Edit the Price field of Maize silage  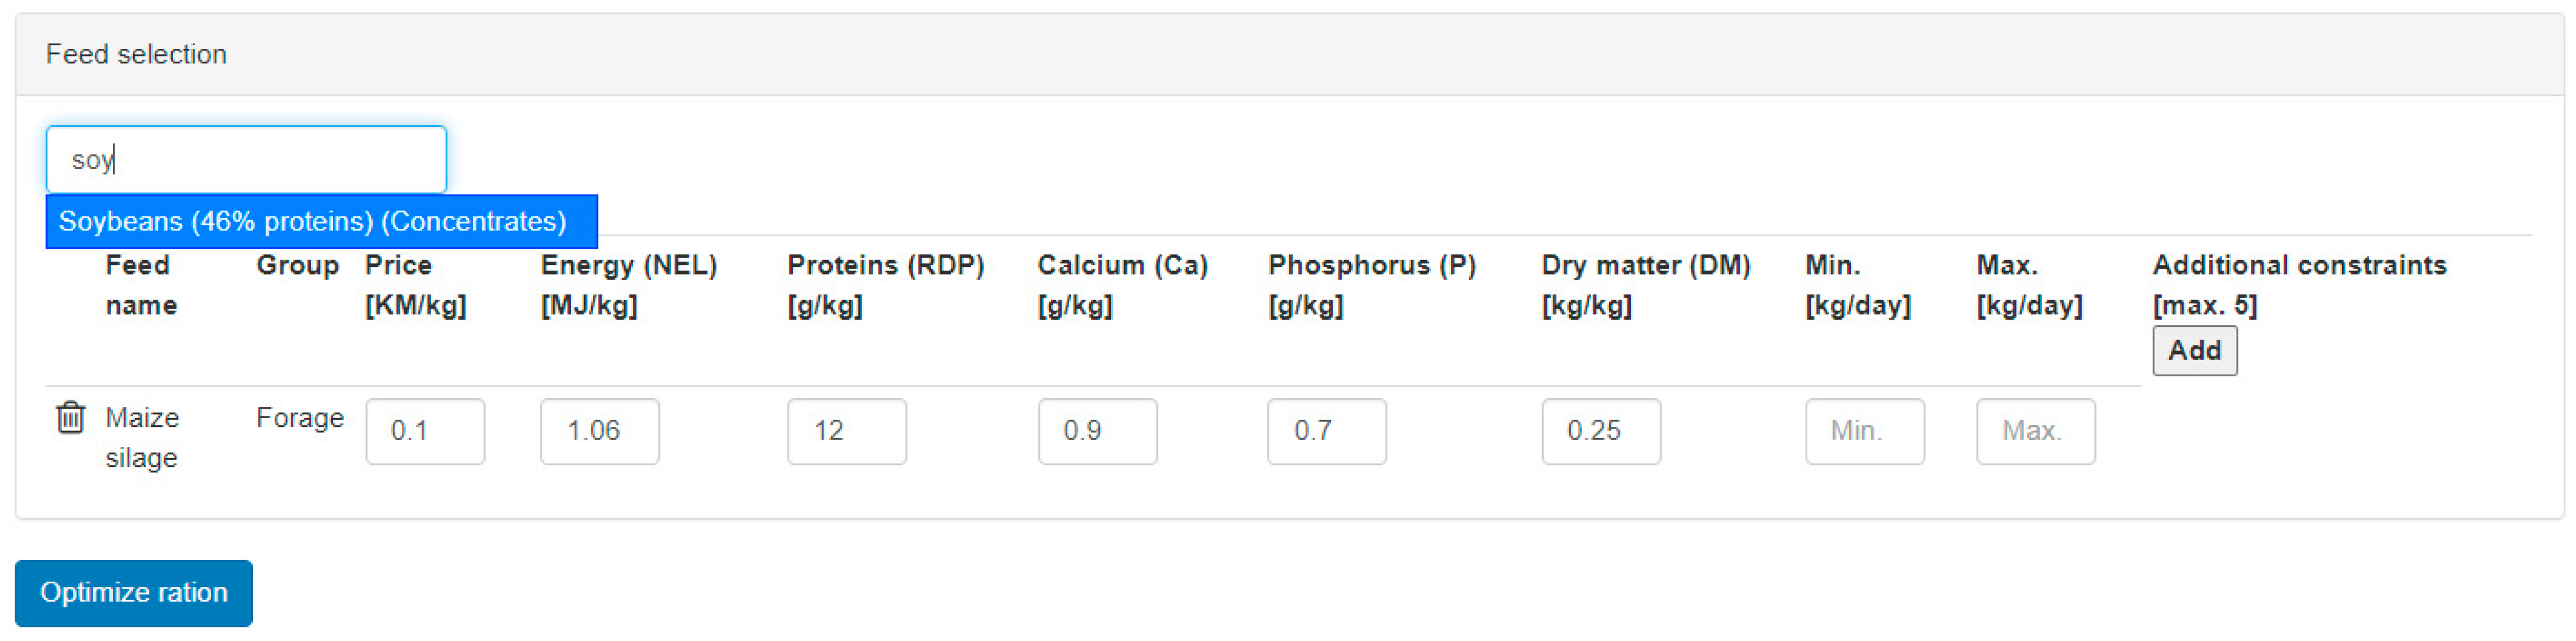(x=425, y=431)
